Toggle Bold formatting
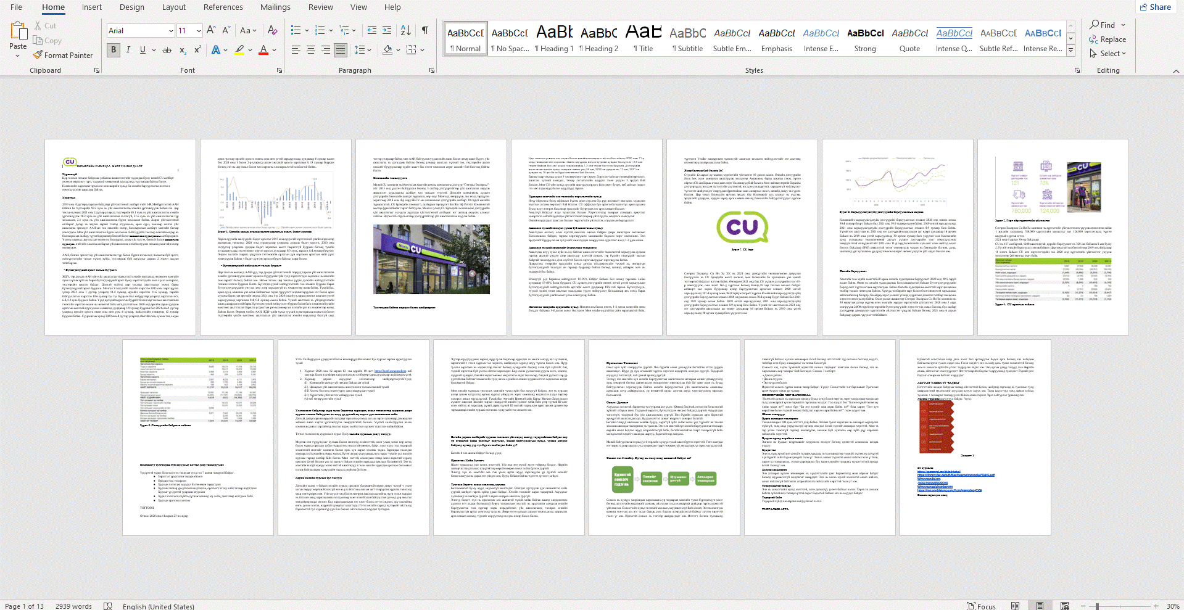Image resolution: width=1184 pixels, height=610 pixels. coord(114,50)
